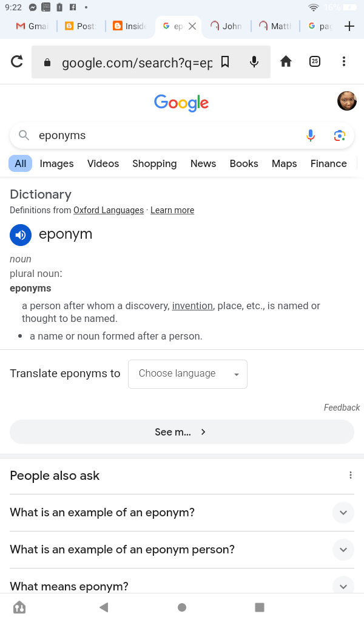364x622 pixels.
Task: Expand "What is an example of an eponym person?"
Action: (343, 550)
